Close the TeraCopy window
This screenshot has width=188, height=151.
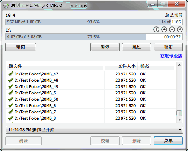tap(176, 4)
